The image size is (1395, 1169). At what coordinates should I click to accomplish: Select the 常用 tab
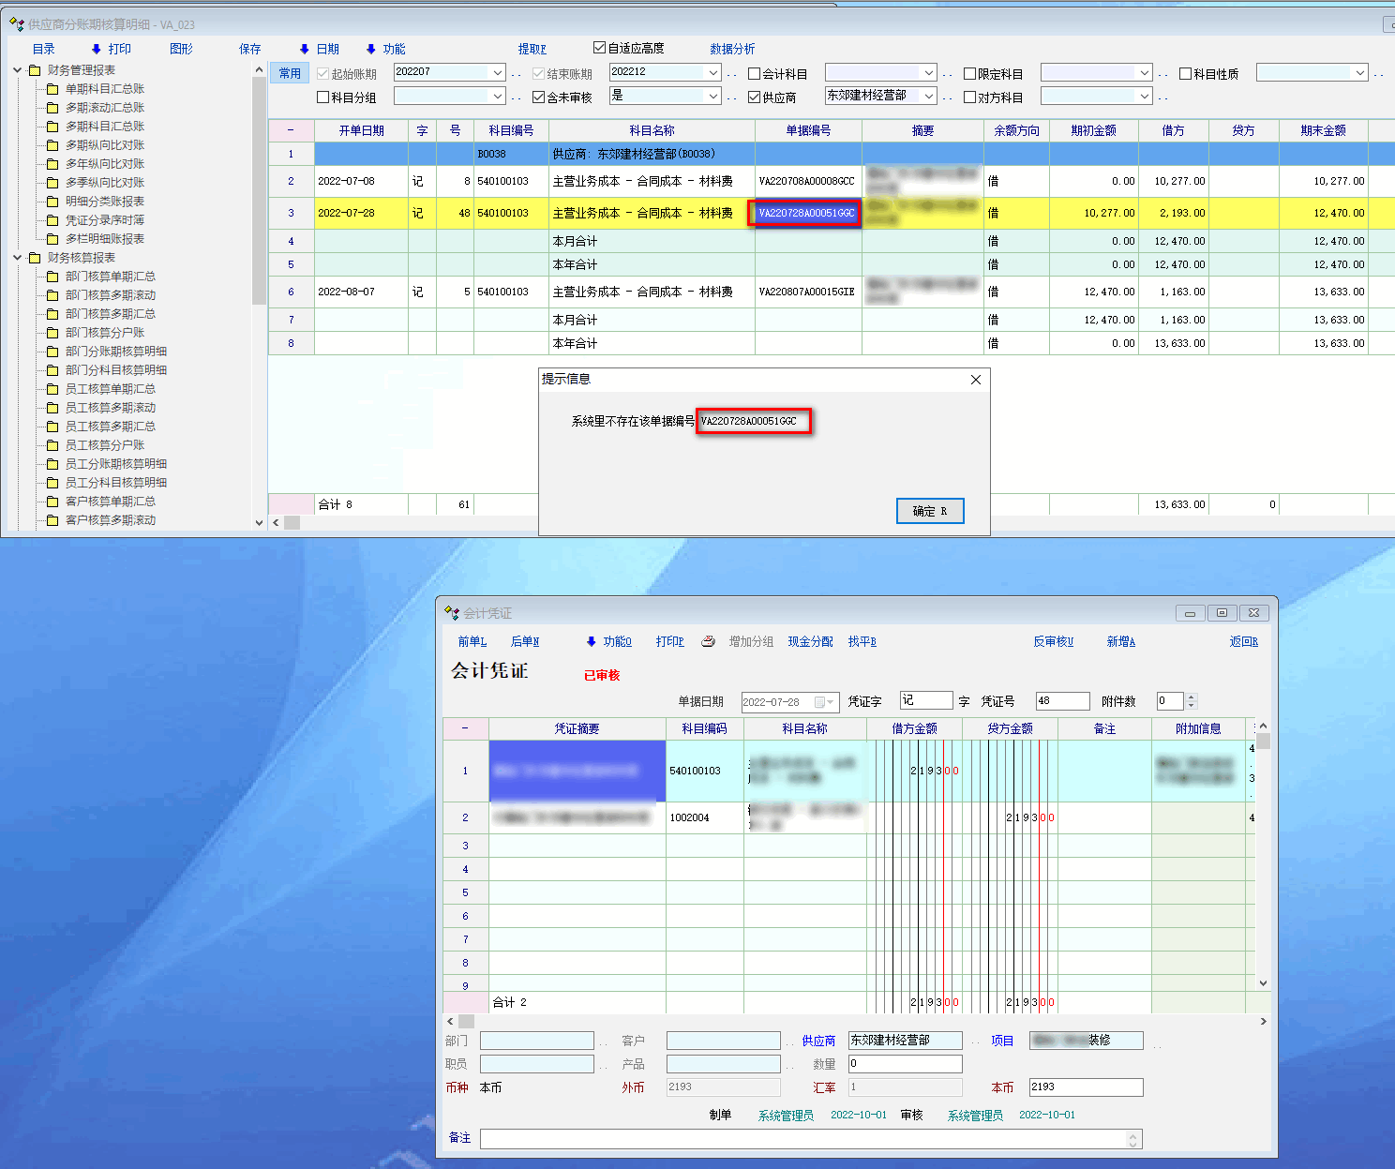point(290,73)
